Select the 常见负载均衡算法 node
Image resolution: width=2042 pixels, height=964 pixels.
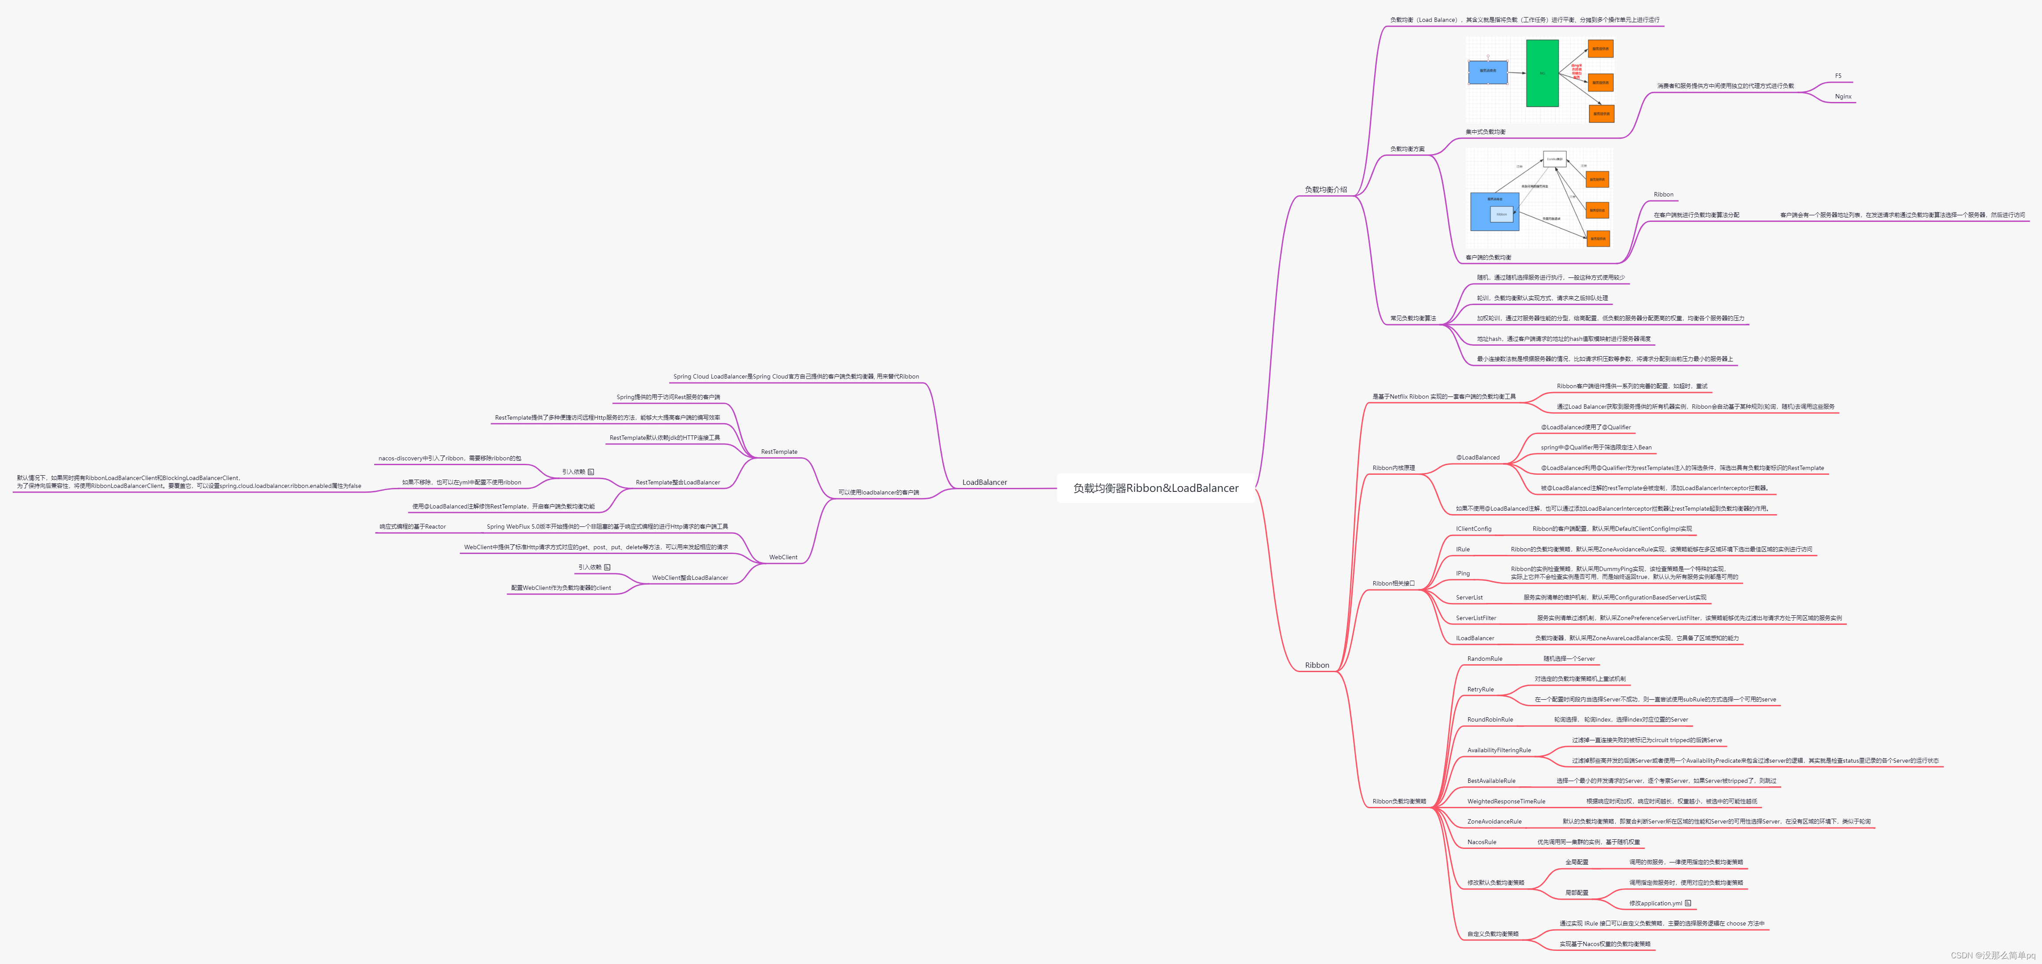point(1413,319)
